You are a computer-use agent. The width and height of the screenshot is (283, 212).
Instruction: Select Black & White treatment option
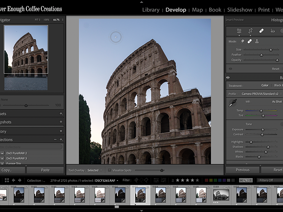[278, 85]
